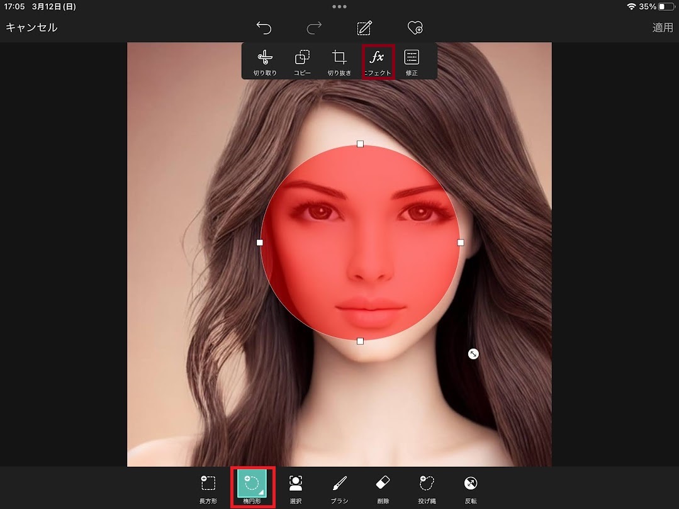Tap the undo arrow icon
This screenshot has width=679, height=509.
[x=264, y=28]
